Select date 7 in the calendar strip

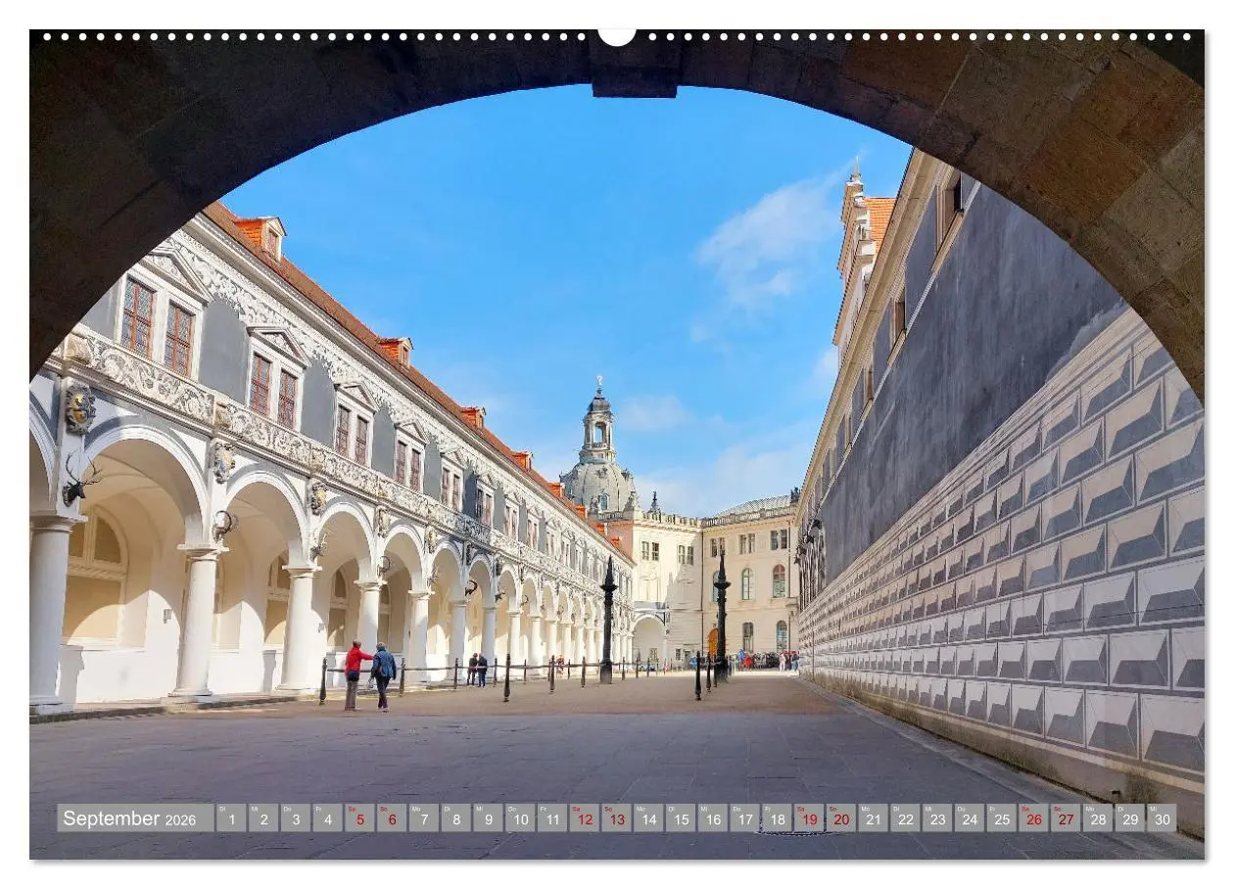pos(424,819)
